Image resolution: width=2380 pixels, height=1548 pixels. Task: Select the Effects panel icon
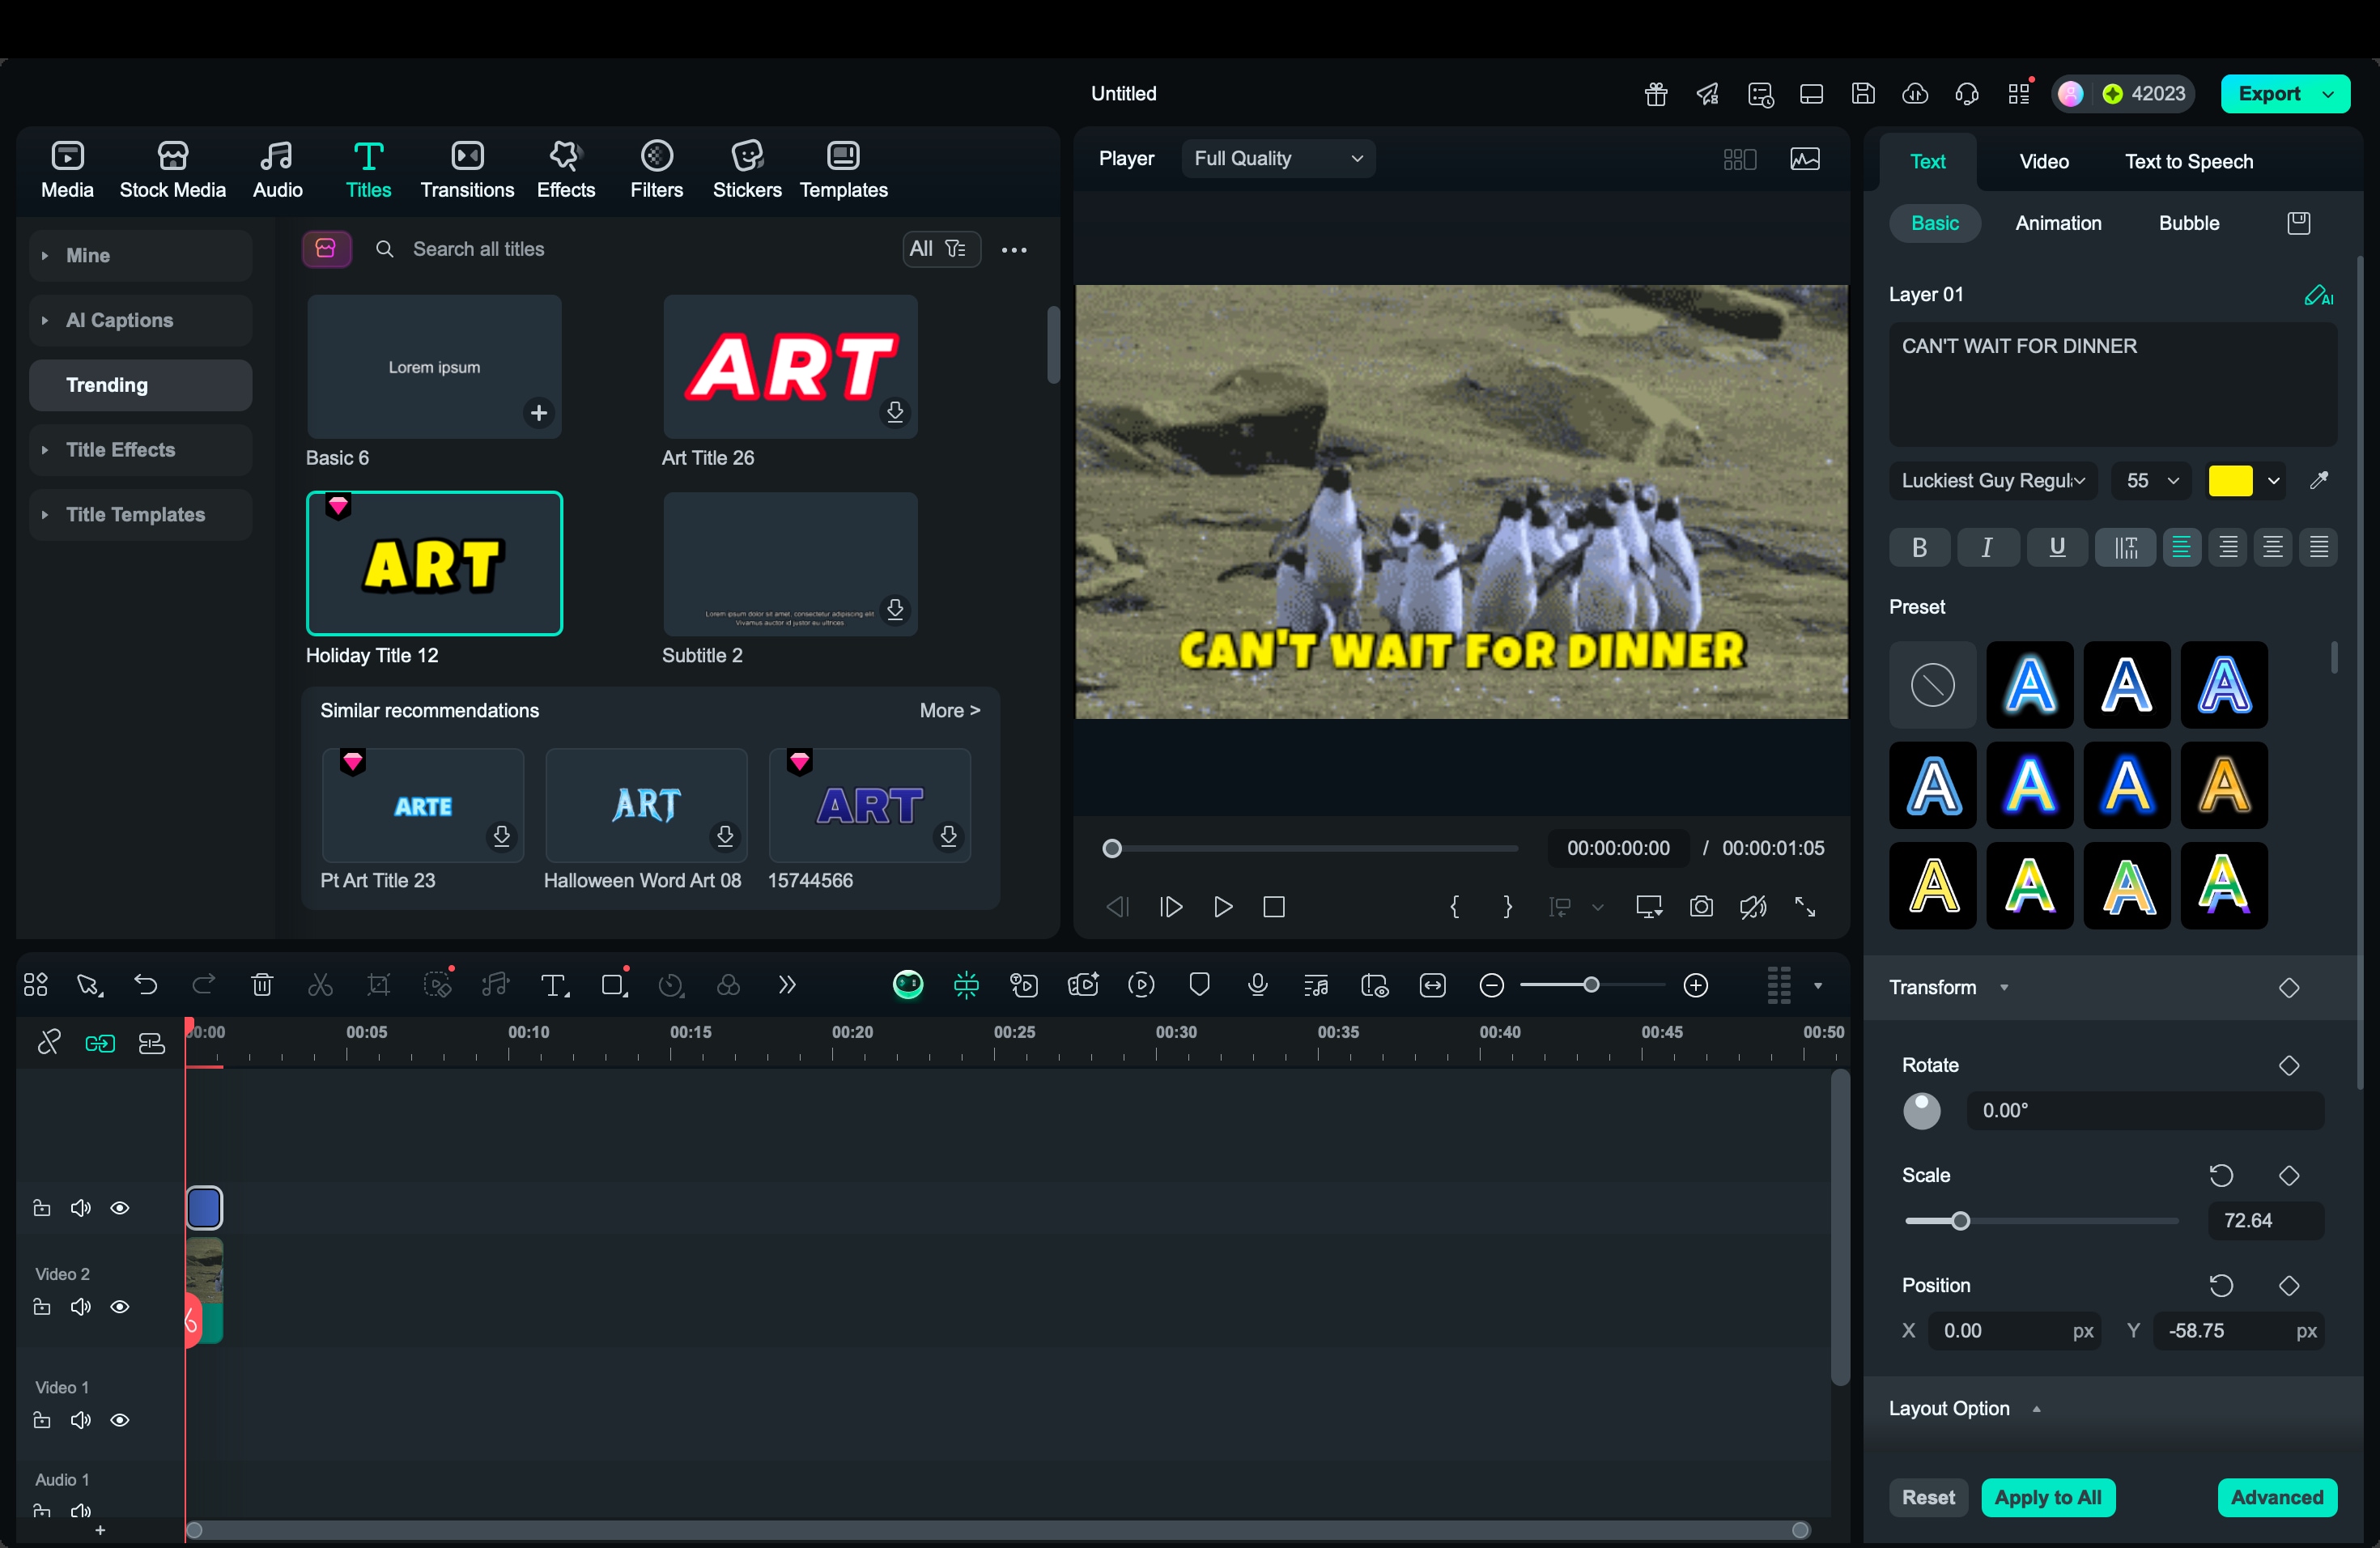565,168
